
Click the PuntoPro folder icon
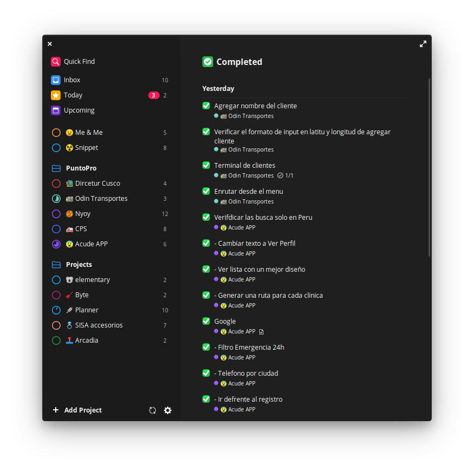(x=56, y=168)
